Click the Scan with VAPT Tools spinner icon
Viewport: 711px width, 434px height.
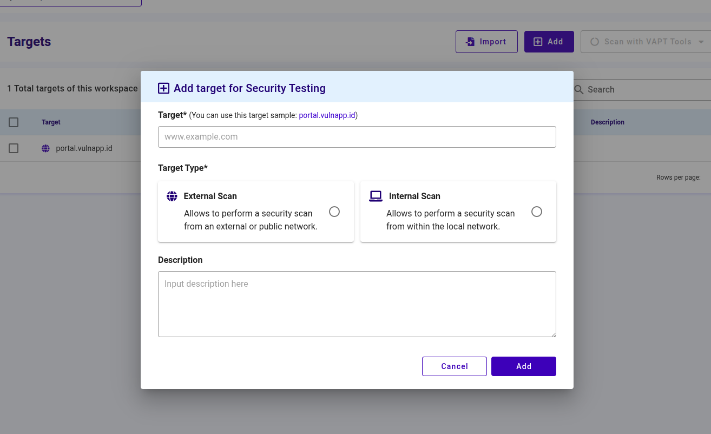595,42
